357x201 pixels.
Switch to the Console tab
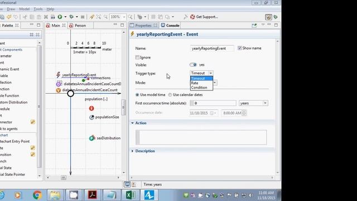(x=170, y=26)
